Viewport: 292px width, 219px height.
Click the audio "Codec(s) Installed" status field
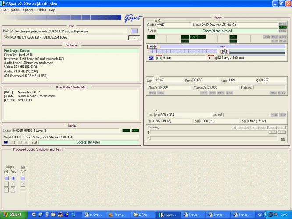click(89, 142)
